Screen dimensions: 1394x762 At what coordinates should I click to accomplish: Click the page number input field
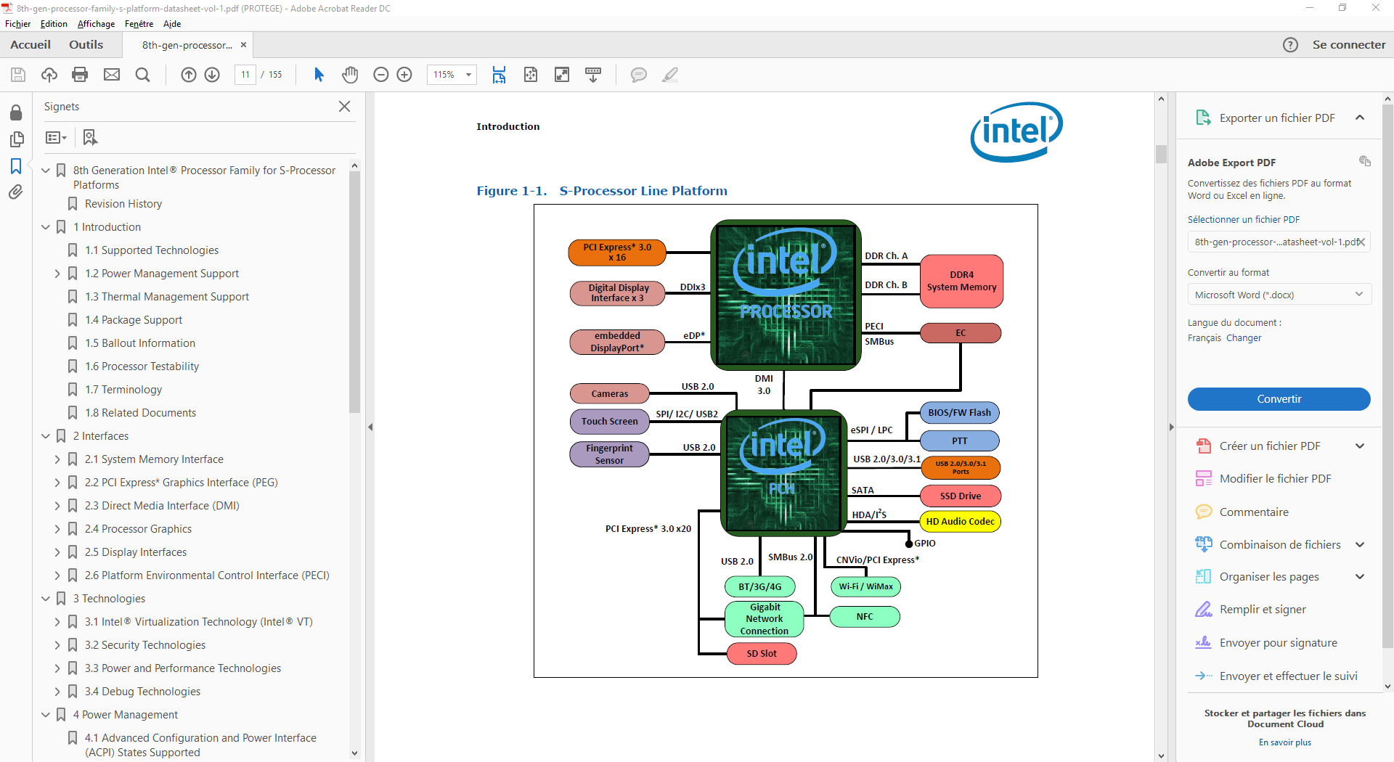coord(245,75)
